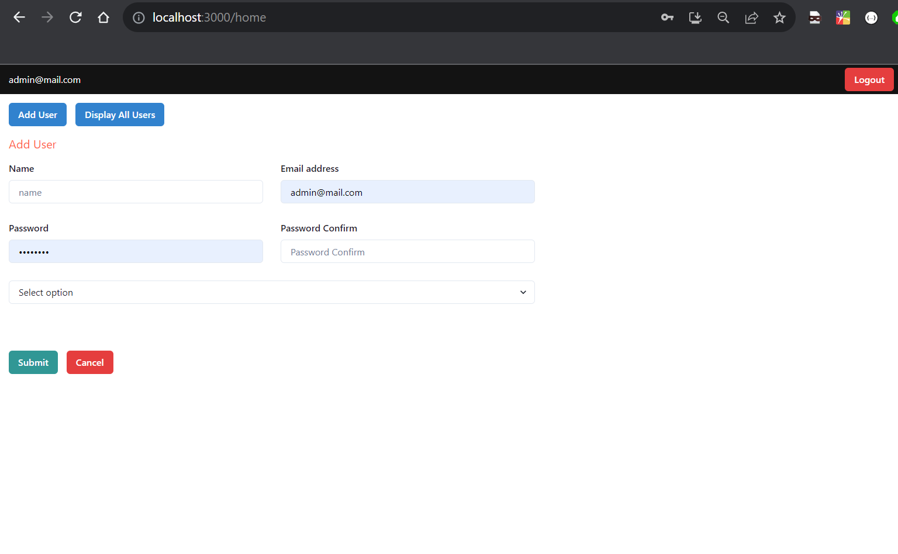
Task: Open the browser password manager key icon
Action: 667,18
